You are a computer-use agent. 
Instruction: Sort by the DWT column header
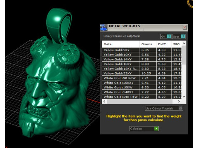coord(164,44)
